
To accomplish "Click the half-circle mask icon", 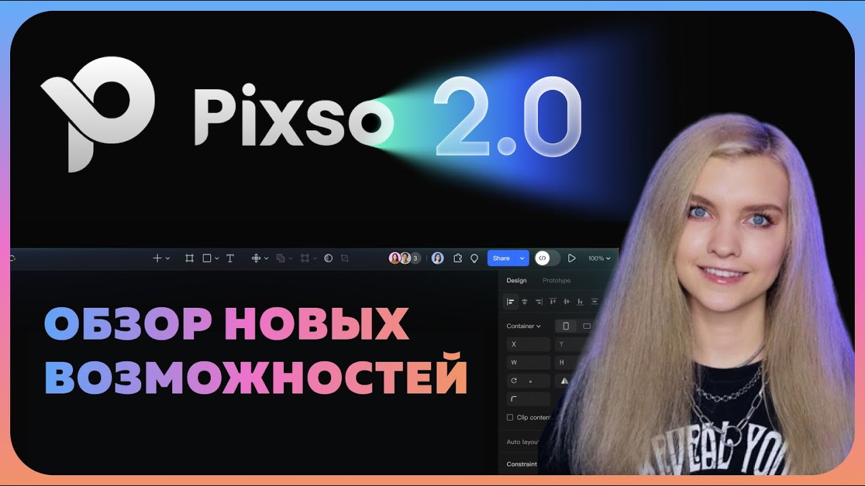I will pyautogui.click(x=328, y=259).
